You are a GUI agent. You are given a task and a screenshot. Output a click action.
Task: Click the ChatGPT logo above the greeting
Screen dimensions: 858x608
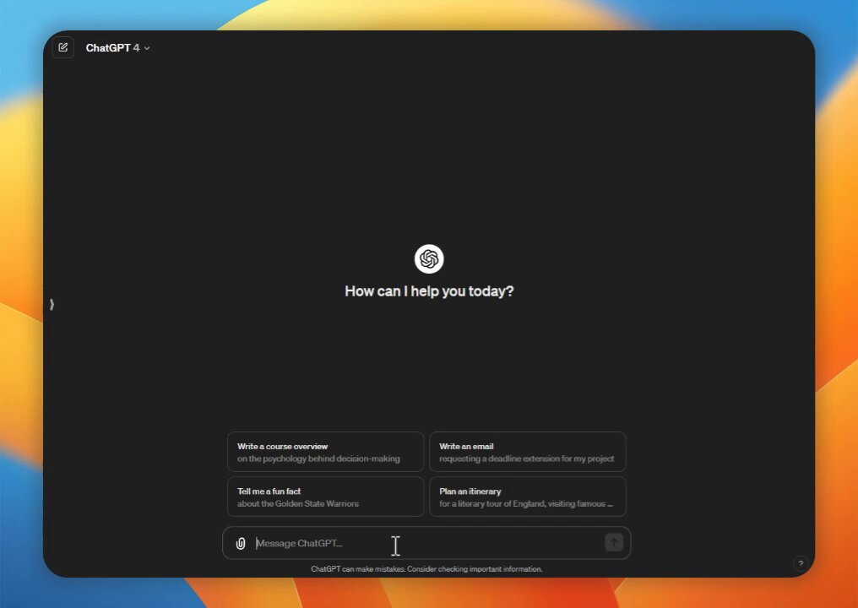tap(429, 259)
